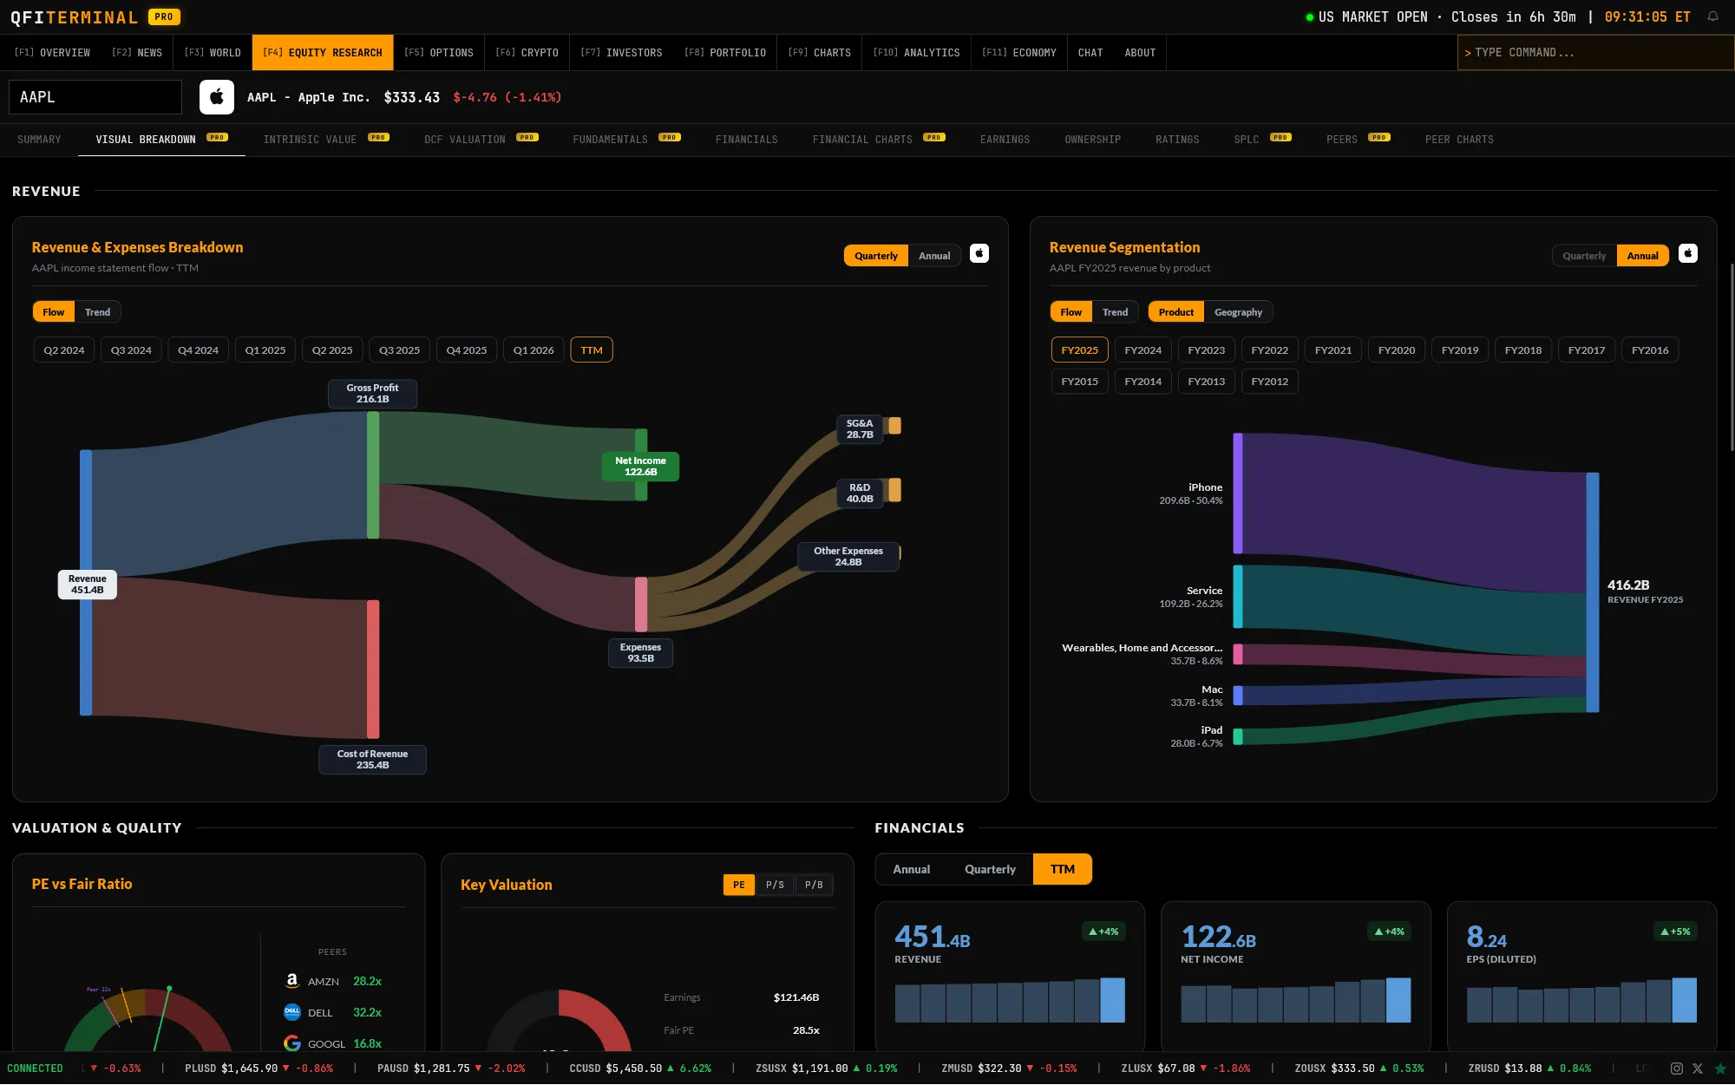
Task: Open the F8 Portfolio tab
Action: click(x=725, y=53)
